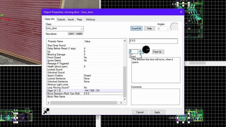Toggle the SmartEdit button
The width and height of the screenshot is (226, 127).
[x=136, y=29]
